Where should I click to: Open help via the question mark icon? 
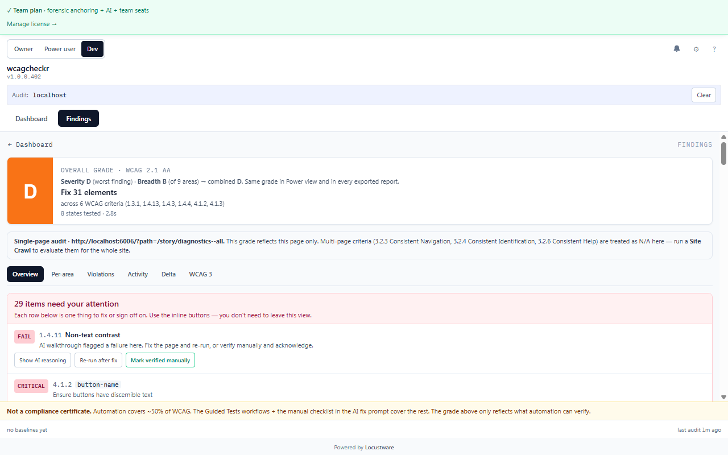(x=714, y=49)
